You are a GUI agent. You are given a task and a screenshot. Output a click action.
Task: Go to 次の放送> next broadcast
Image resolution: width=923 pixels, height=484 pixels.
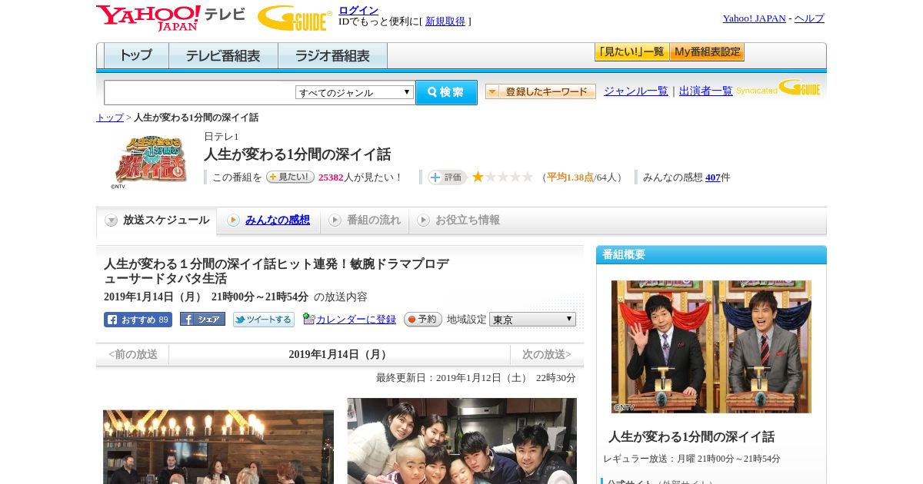tap(546, 354)
